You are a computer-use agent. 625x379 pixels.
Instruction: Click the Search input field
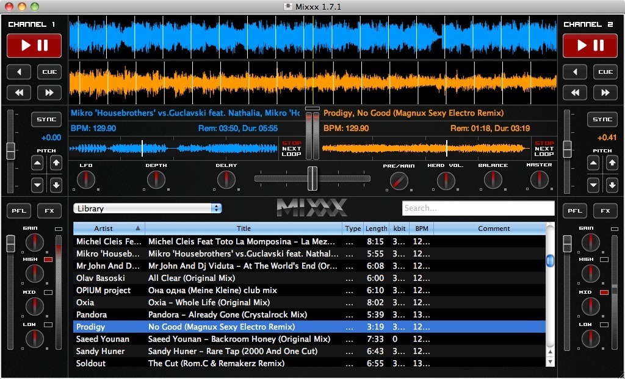coord(478,208)
